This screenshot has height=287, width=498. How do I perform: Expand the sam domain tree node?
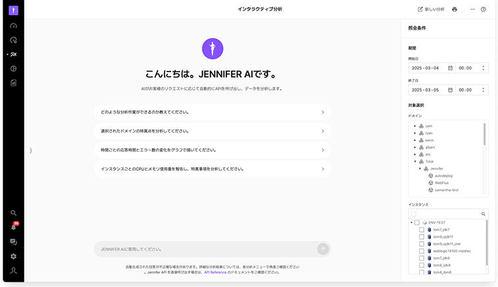[x=415, y=125]
